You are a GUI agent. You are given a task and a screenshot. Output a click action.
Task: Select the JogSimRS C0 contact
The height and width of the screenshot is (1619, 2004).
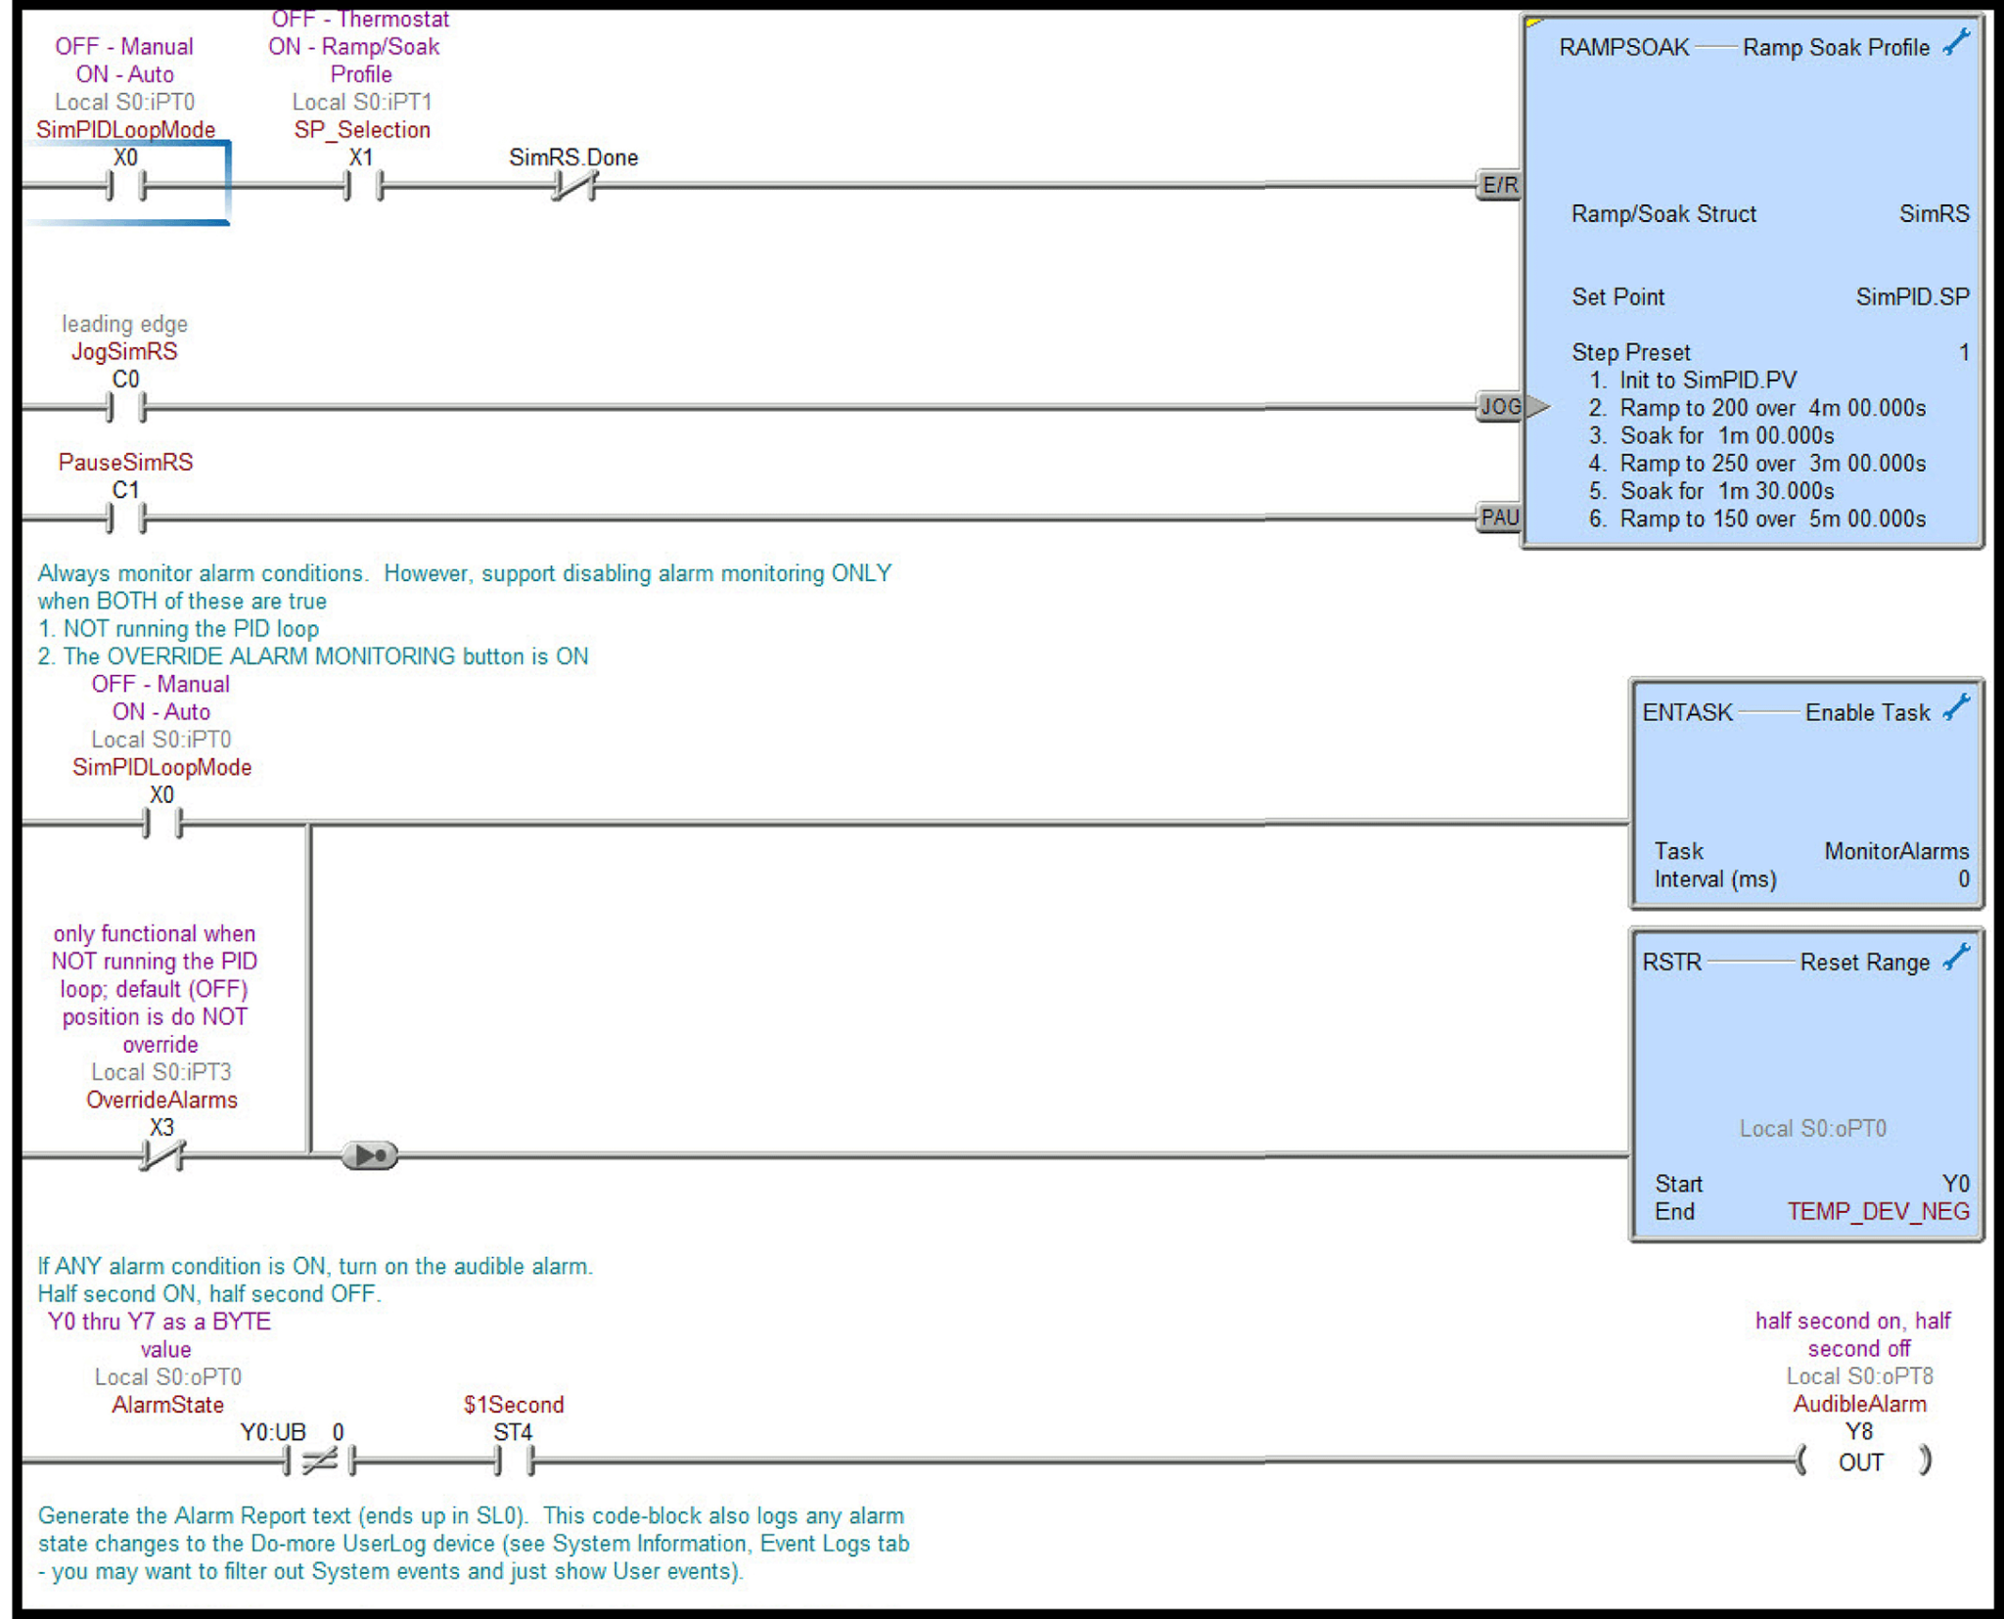(128, 406)
